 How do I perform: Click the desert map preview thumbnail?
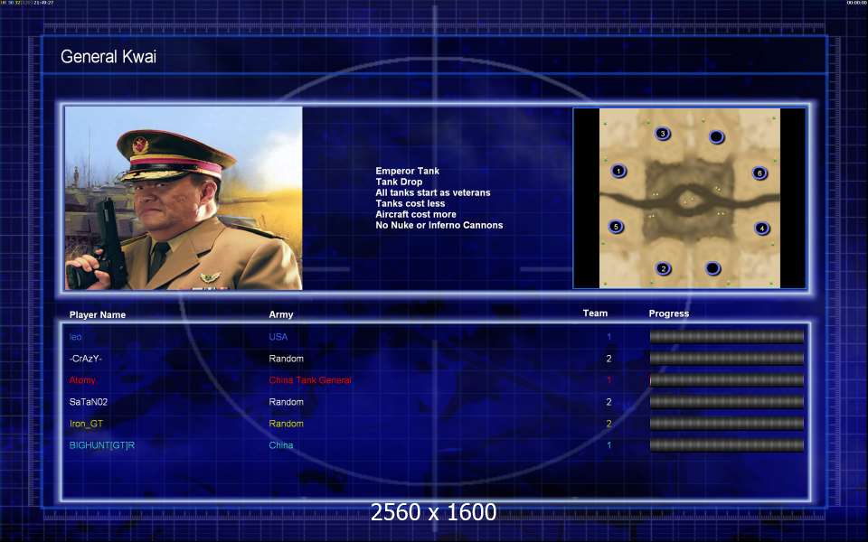pyautogui.click(x=690, y=198)
